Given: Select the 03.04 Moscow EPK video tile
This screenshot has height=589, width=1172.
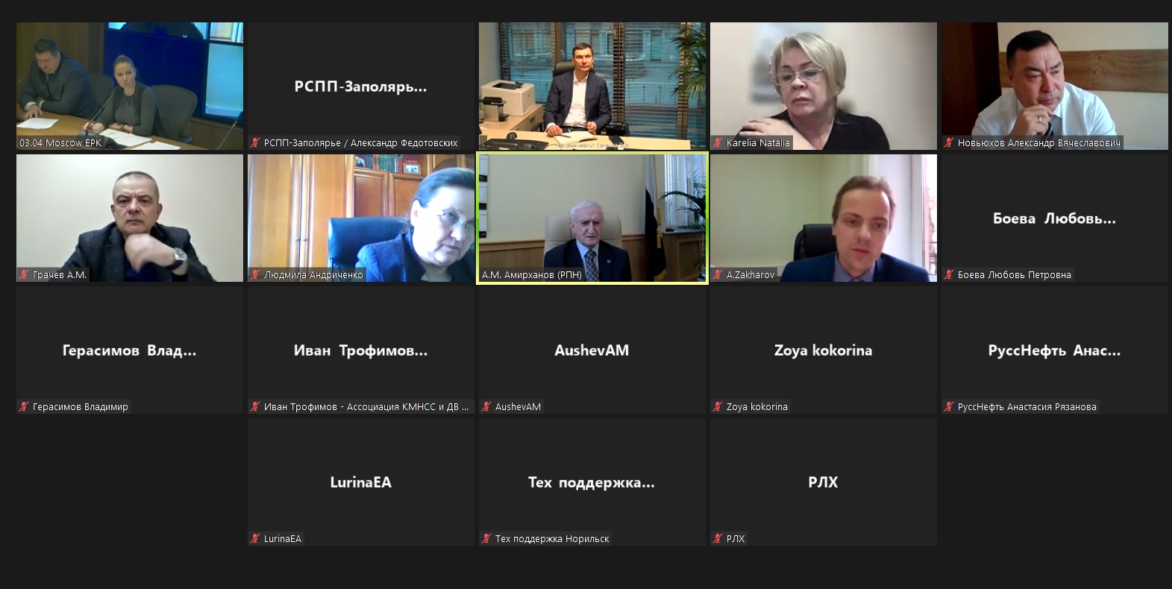Looking at the screenshot, I should tap(130, 86).
